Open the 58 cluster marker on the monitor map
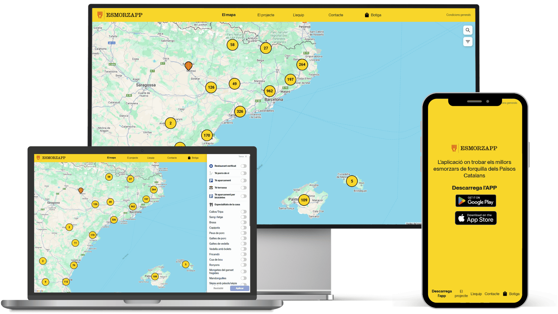 tap(233, 45)
